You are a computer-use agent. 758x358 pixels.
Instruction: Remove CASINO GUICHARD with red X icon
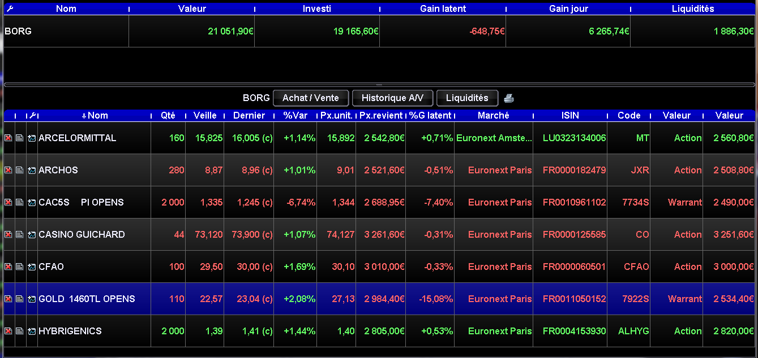[x=8, y=235]
